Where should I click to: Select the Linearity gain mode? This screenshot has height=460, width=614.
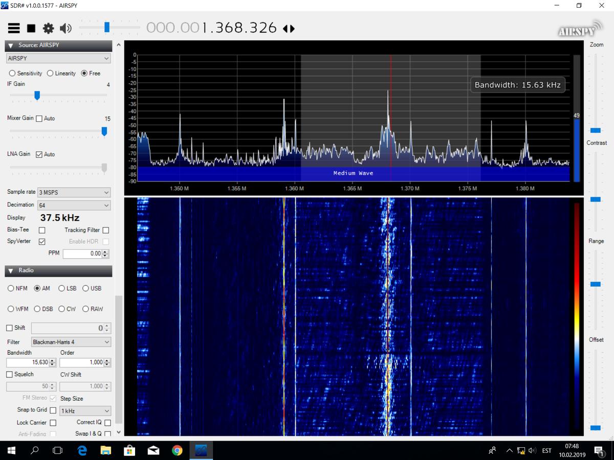pyautogui.click(x=50, y=73)
